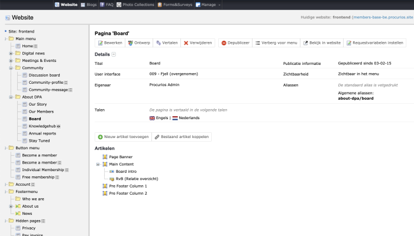Click the Vertalen translate button
This screenshot has height=236, width=414.
167,43
